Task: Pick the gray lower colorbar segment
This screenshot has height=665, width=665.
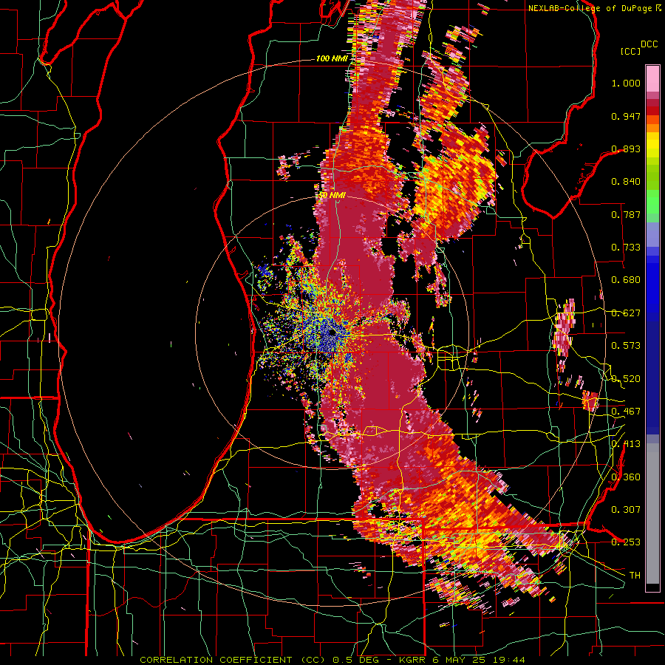Action: (x=652, y=514)
